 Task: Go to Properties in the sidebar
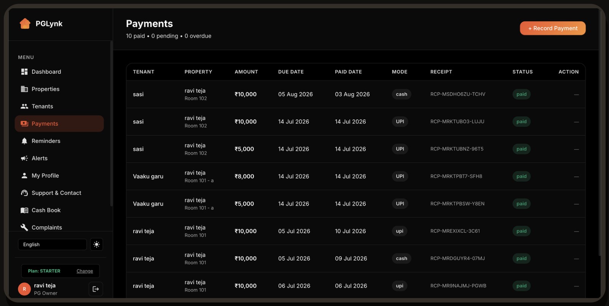click(x=59, y=89)
